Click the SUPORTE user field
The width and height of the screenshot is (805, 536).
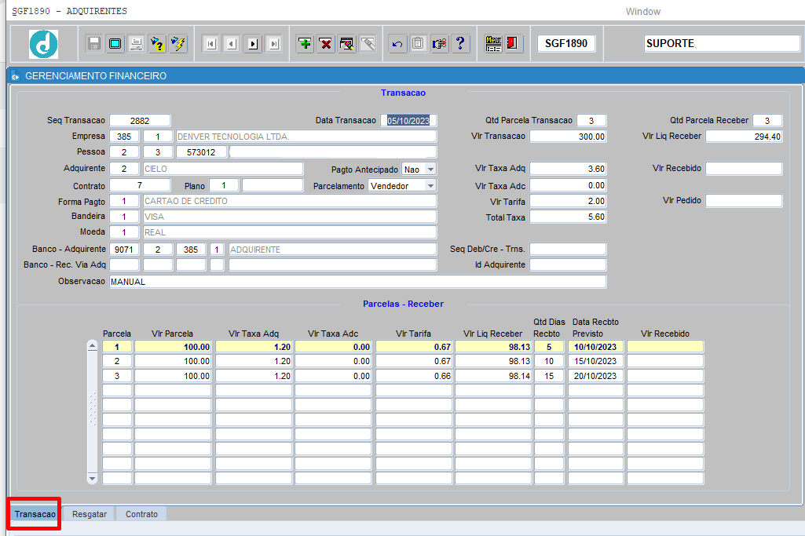click(x=721, y=44)
